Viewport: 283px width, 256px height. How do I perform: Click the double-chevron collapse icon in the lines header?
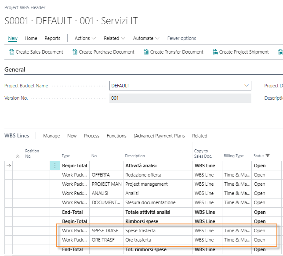(x=18, y=156)
